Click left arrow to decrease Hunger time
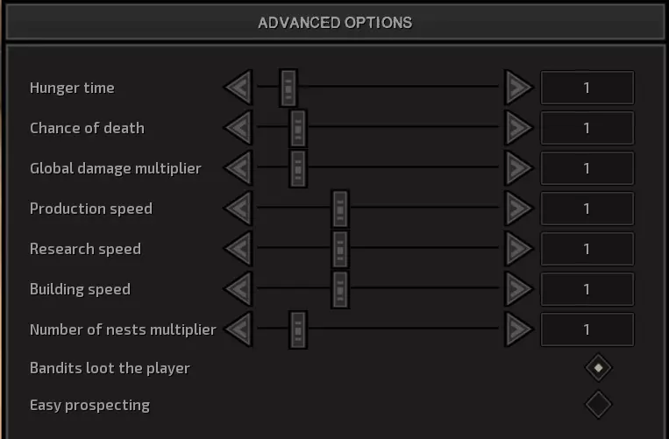Viewport: 669px width, 439px height. tap(238, 88)
